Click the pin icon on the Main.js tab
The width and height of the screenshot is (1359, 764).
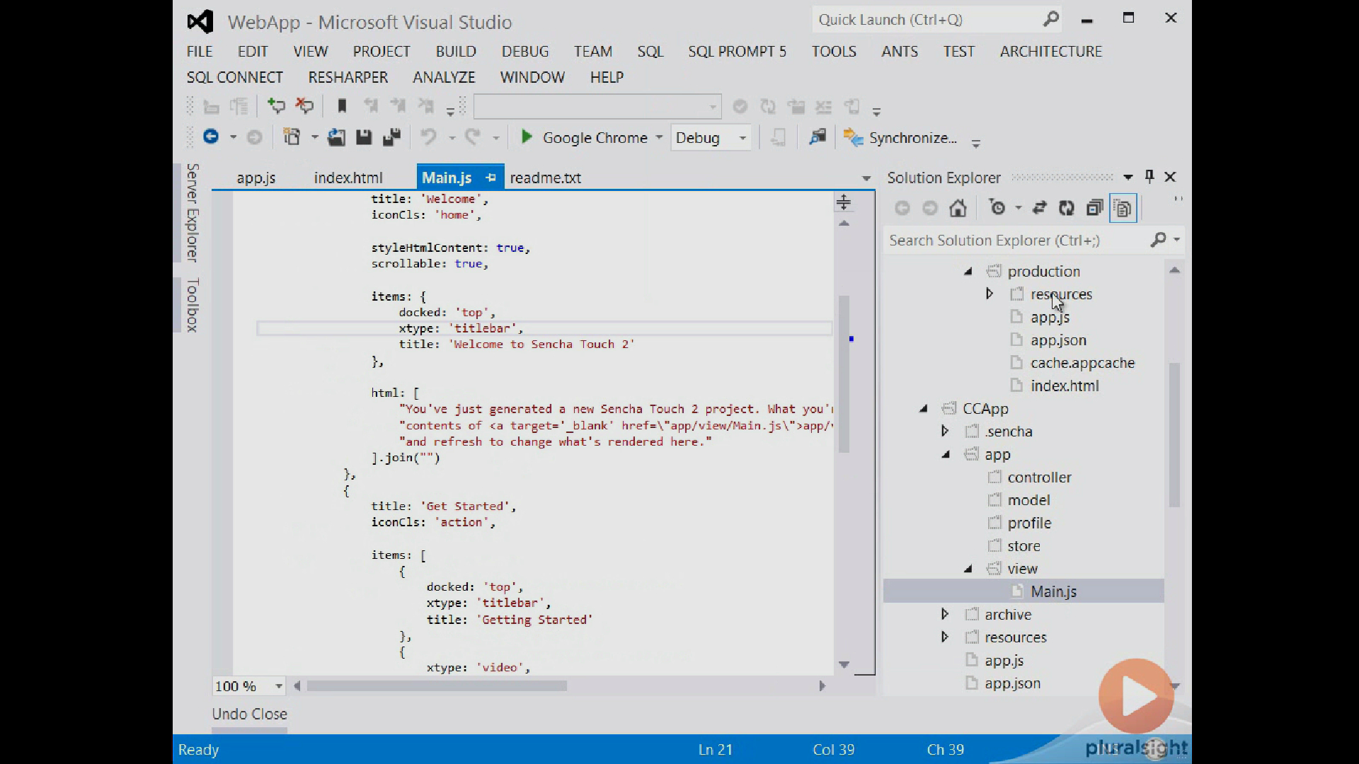click(x=491, y=178)
